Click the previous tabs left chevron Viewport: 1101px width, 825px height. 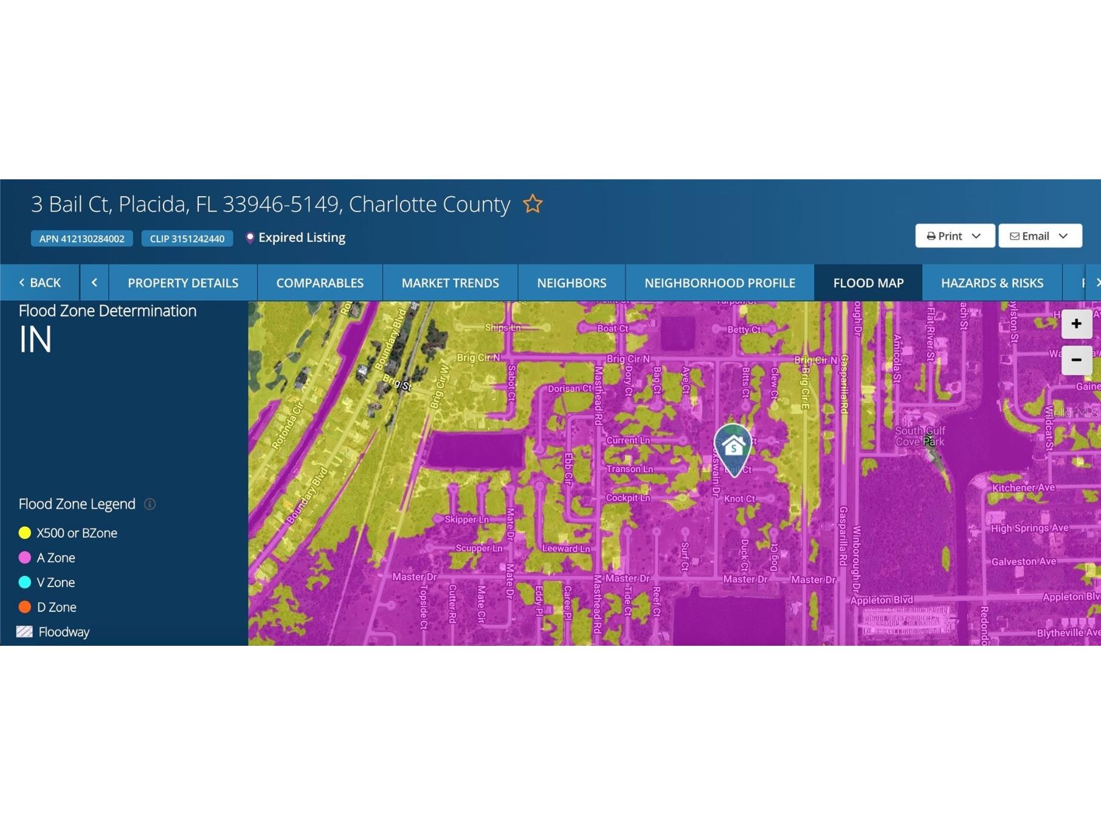(x=94, y=283)
